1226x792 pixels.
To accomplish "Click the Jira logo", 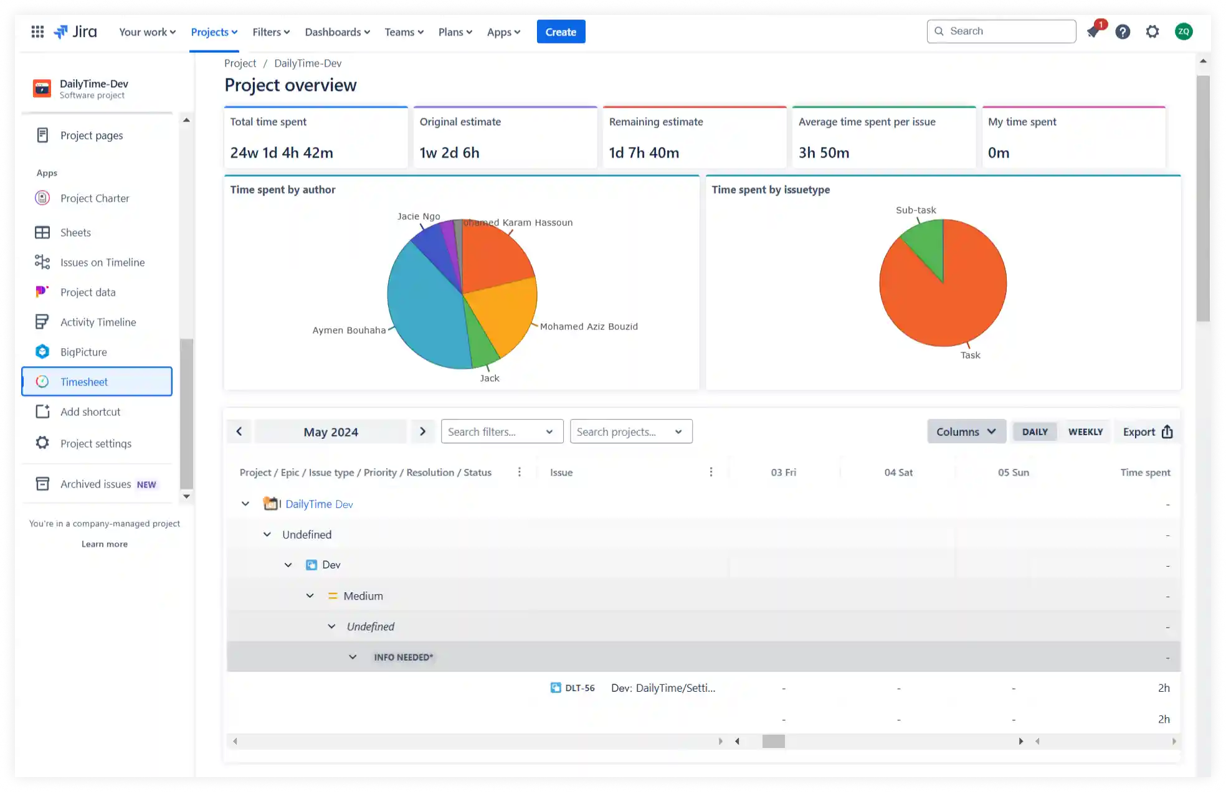I will (x=75, y=32).
